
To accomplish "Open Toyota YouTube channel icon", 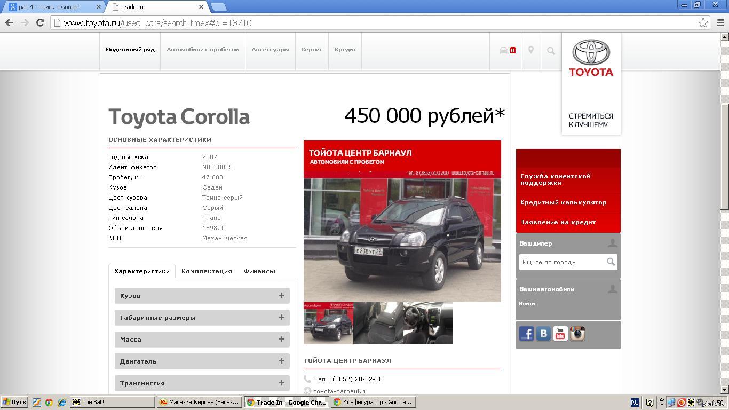I will (x=560, y=334).
